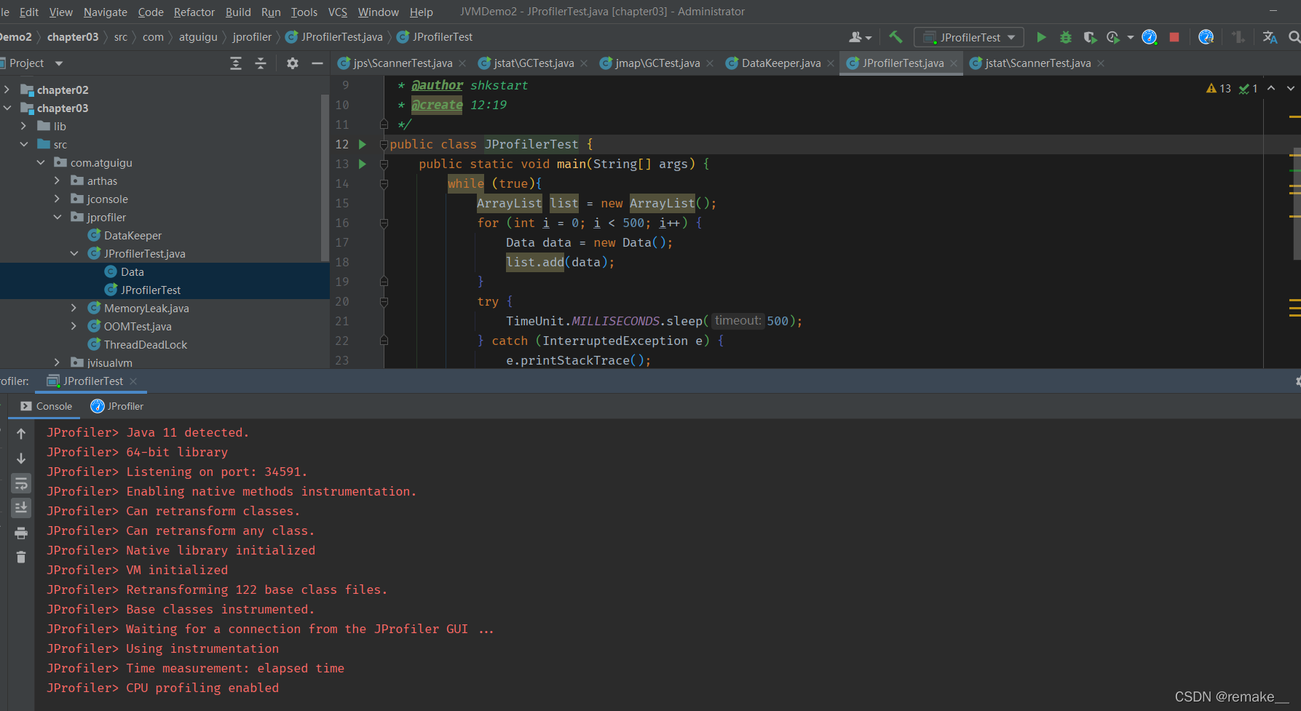Screen dimensions: 1301x711
Task: Open the Navigate menu
Action: click(x=106, y=12)
